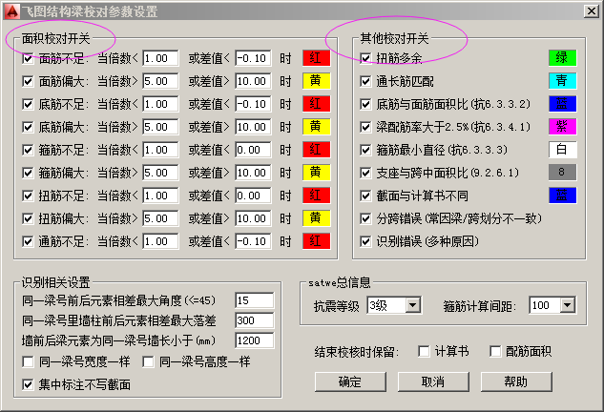Click the blue swatch for 截面与计算书不同

pyautogui.click(x=562, y=196)
